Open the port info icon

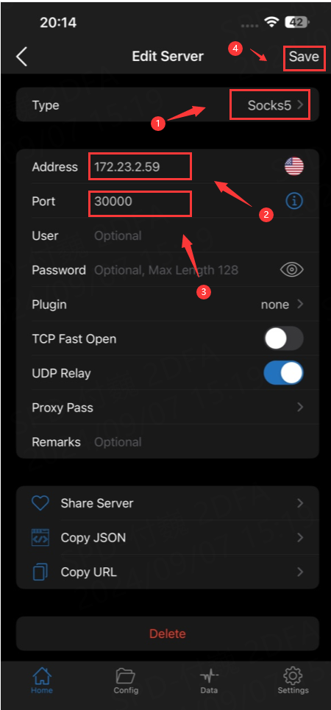pyautogui.click(x=294, y=201)
